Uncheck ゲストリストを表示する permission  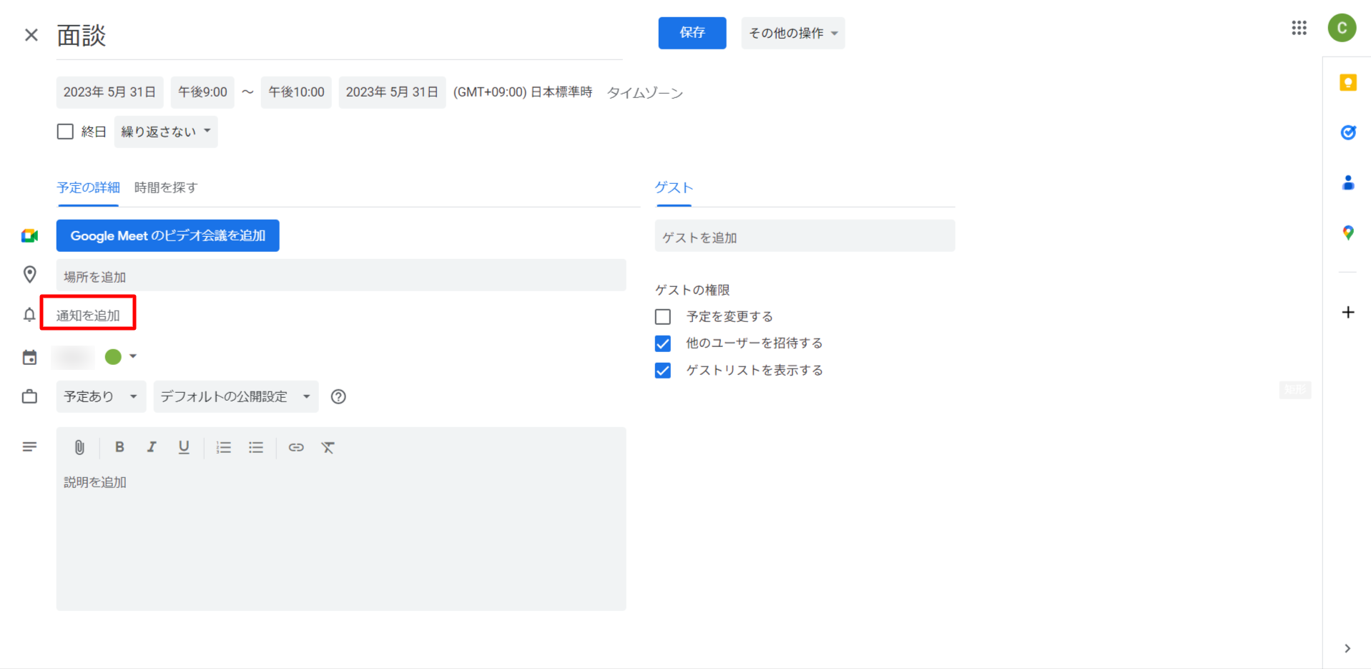point(663,371)
